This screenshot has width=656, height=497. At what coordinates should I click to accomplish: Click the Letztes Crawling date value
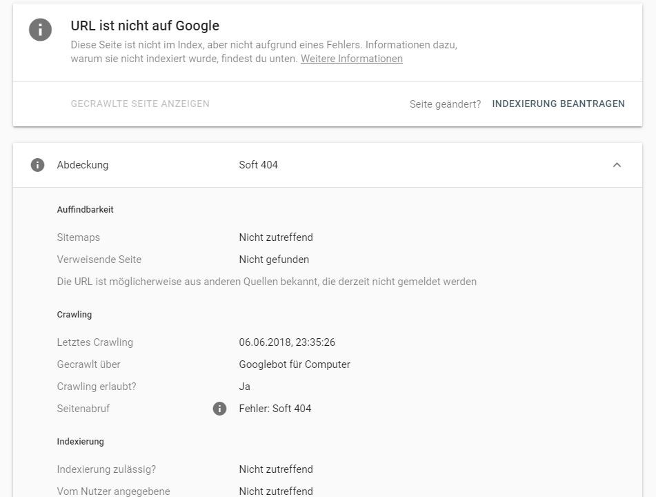tap(287, 342)
